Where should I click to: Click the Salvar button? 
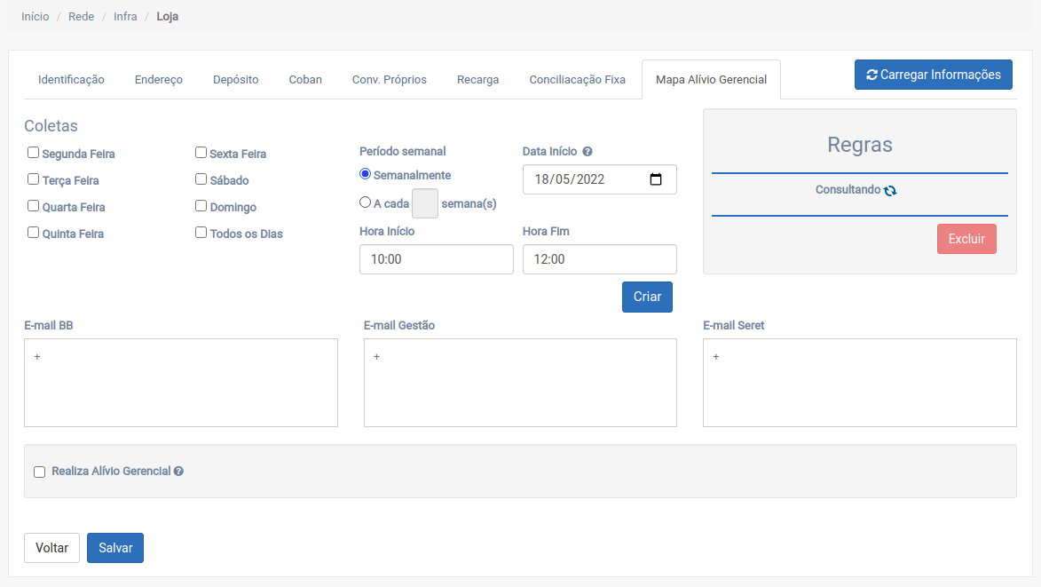click(115, 548)
